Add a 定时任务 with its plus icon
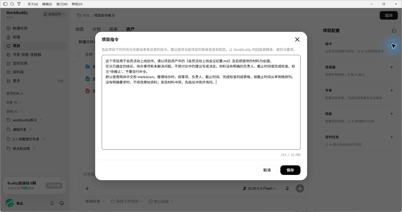This screenshot has width=402, height=212. pos(392,137)
